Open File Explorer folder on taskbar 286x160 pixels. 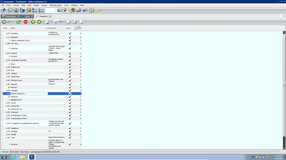click(23, 157)
